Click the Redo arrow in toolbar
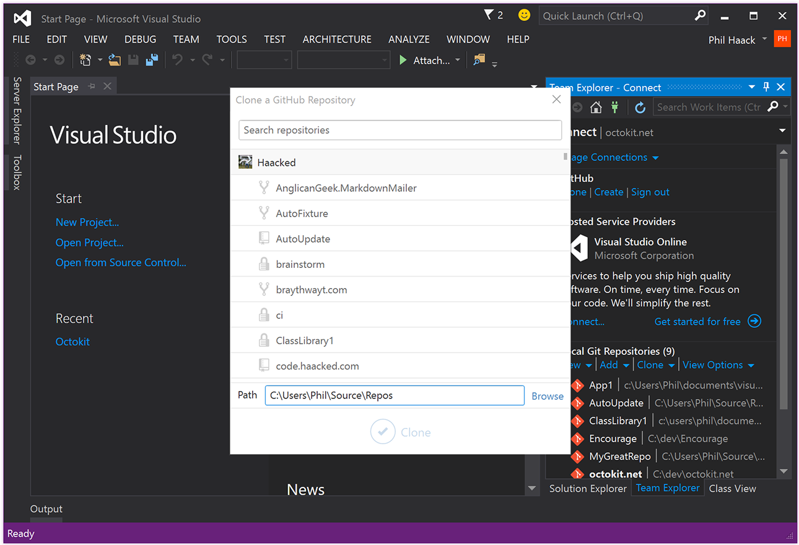This screenshot has width=799, height=545. (x=207, y=60)
